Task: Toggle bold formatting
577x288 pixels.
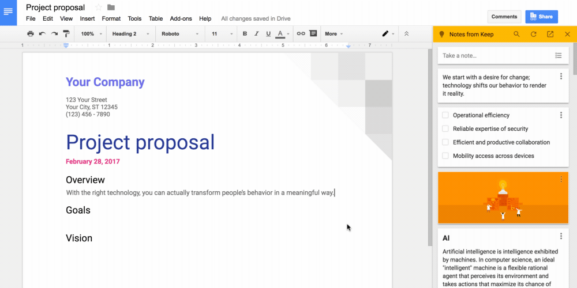Action: (245, 34)
